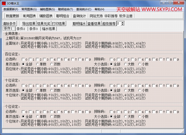Check 必选码 box 5 in 个位设定

click(x=58, y=112)
